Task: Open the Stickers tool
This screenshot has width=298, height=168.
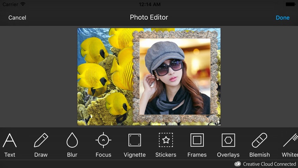Action: [x=166, y=140]
